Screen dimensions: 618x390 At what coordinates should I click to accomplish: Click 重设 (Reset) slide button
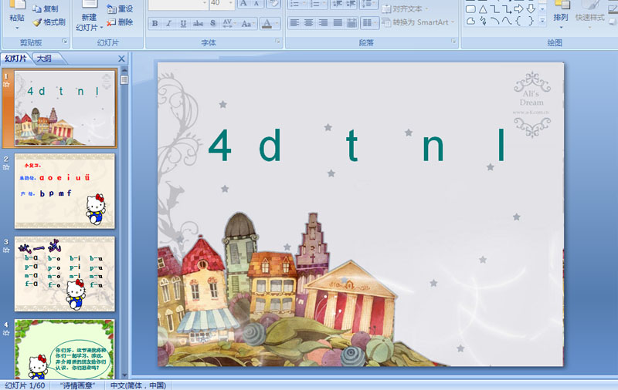point(121,8)
